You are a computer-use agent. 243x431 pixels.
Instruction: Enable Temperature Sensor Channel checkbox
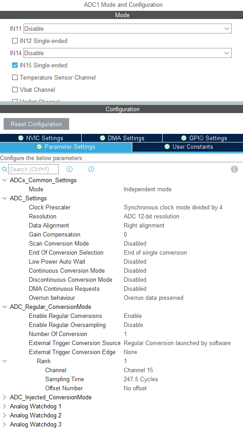(15, 77)
